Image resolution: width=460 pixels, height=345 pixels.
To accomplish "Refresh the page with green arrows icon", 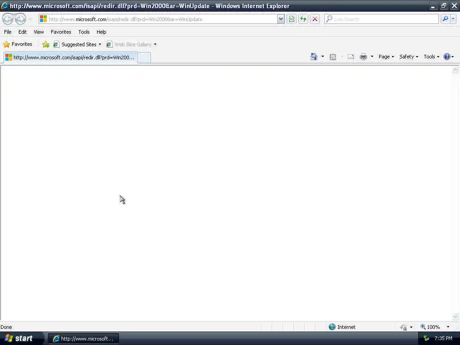I will [303, 19].
